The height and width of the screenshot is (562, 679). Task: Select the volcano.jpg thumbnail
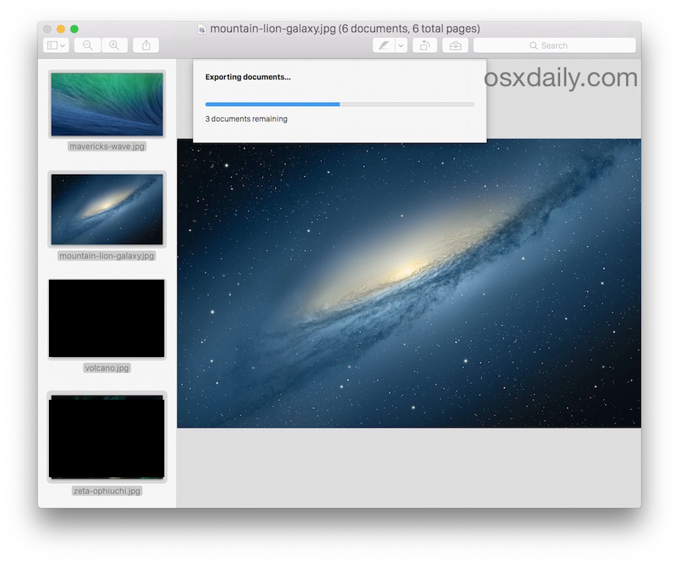coord(106,318)
